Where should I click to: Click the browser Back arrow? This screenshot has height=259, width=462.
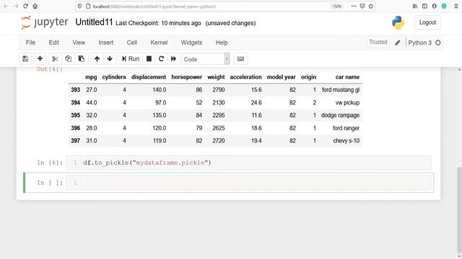pyautogui.click(x=6, y=6)
